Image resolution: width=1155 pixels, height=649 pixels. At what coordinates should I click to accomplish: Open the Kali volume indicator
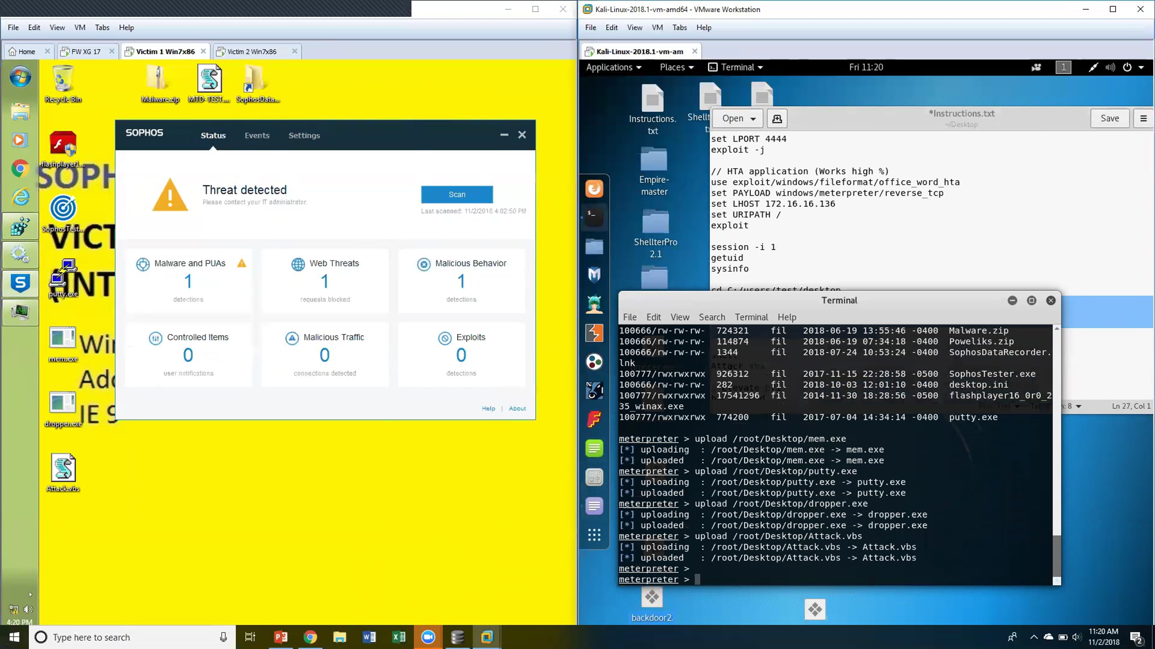(1110, 67)
